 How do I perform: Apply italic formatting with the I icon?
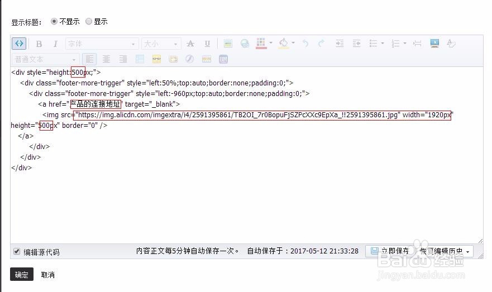55,44
